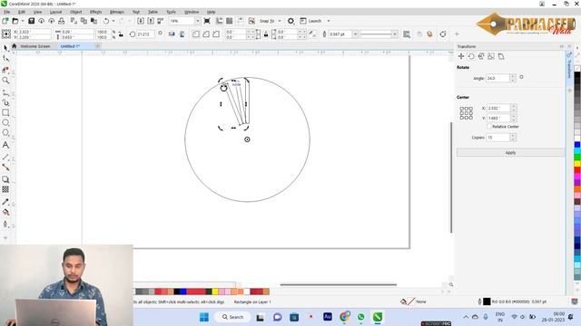581x326 pixels.
Task: Select the Pick tool
Action: 5,48
